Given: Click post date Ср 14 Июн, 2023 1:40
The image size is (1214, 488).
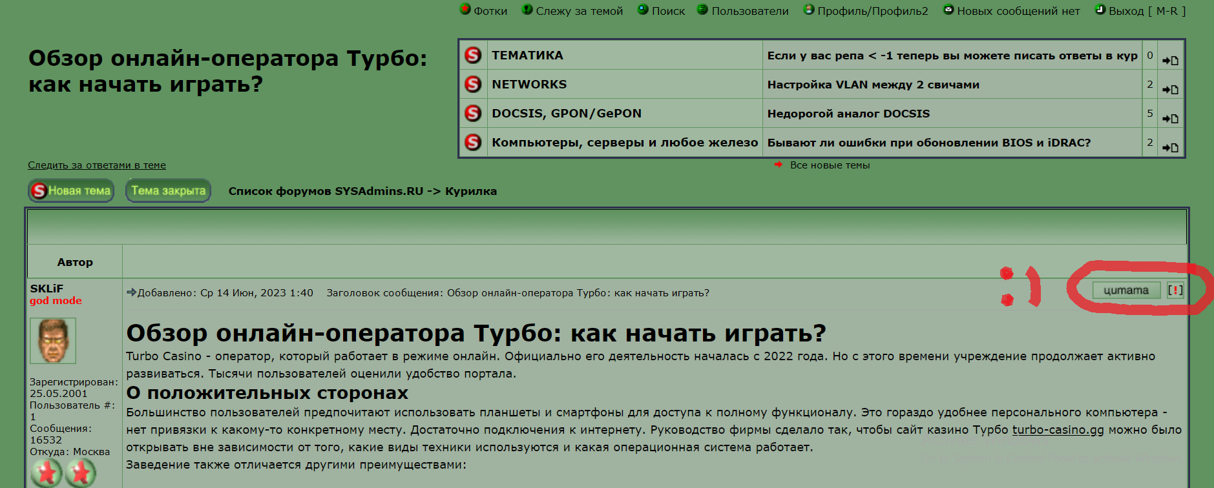Looking at the screenshot, I should [x=256, y=293].
